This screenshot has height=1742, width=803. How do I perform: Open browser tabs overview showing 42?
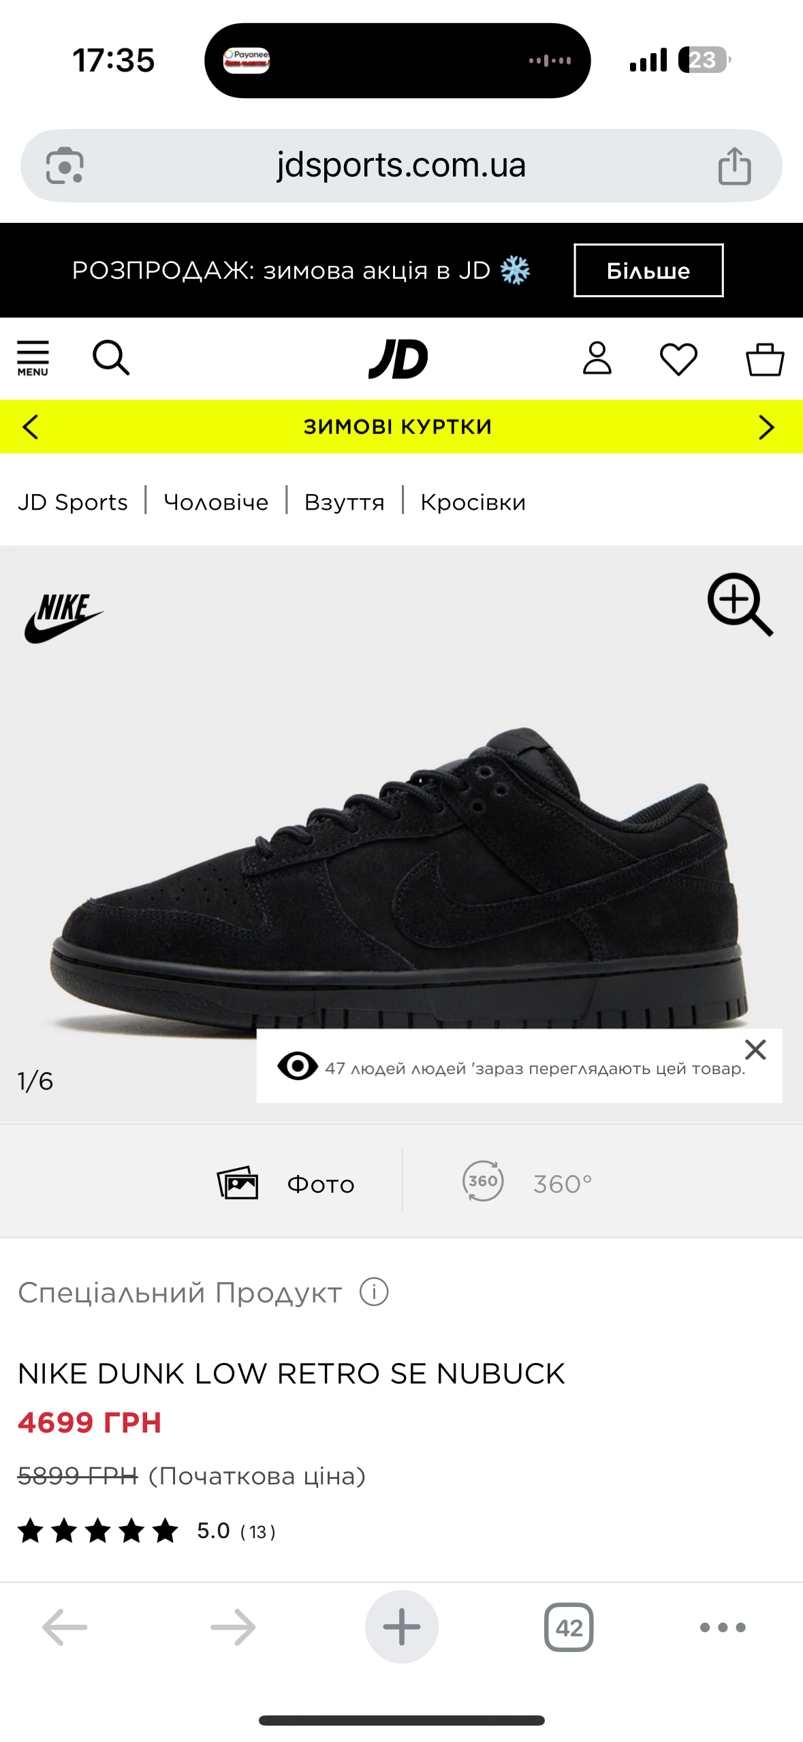click(569, 1628)
